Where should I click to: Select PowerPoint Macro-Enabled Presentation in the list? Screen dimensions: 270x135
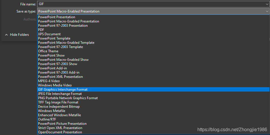[153, 21]
